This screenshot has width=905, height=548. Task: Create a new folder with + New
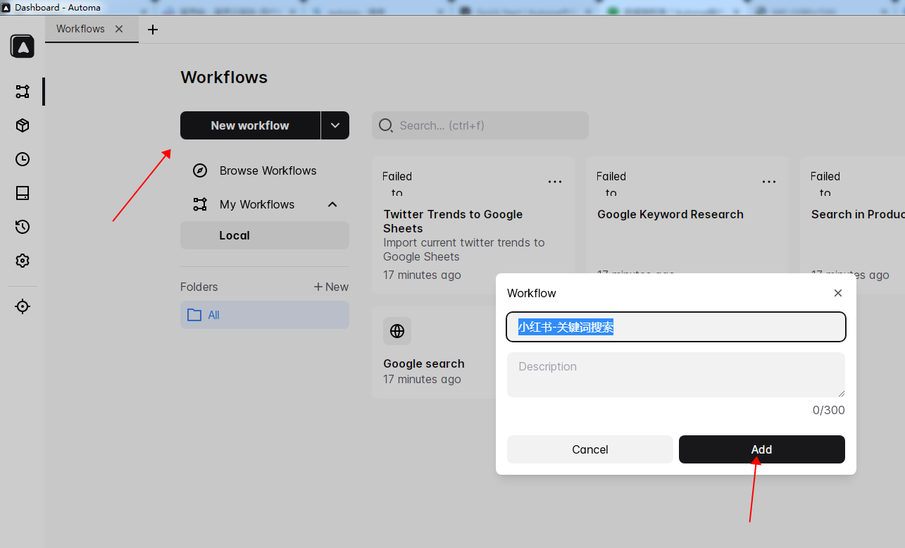click(331, 287)
